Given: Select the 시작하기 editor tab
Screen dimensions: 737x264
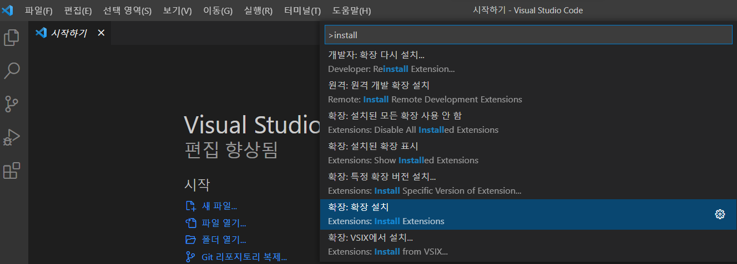Looking at the screenshot, I should pyautogui.click(x=70, y=33).
